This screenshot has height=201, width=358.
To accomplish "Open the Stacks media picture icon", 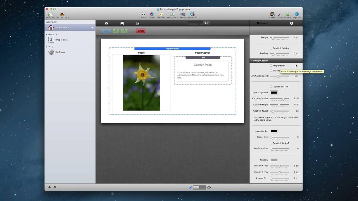I will tap(138, 23).
